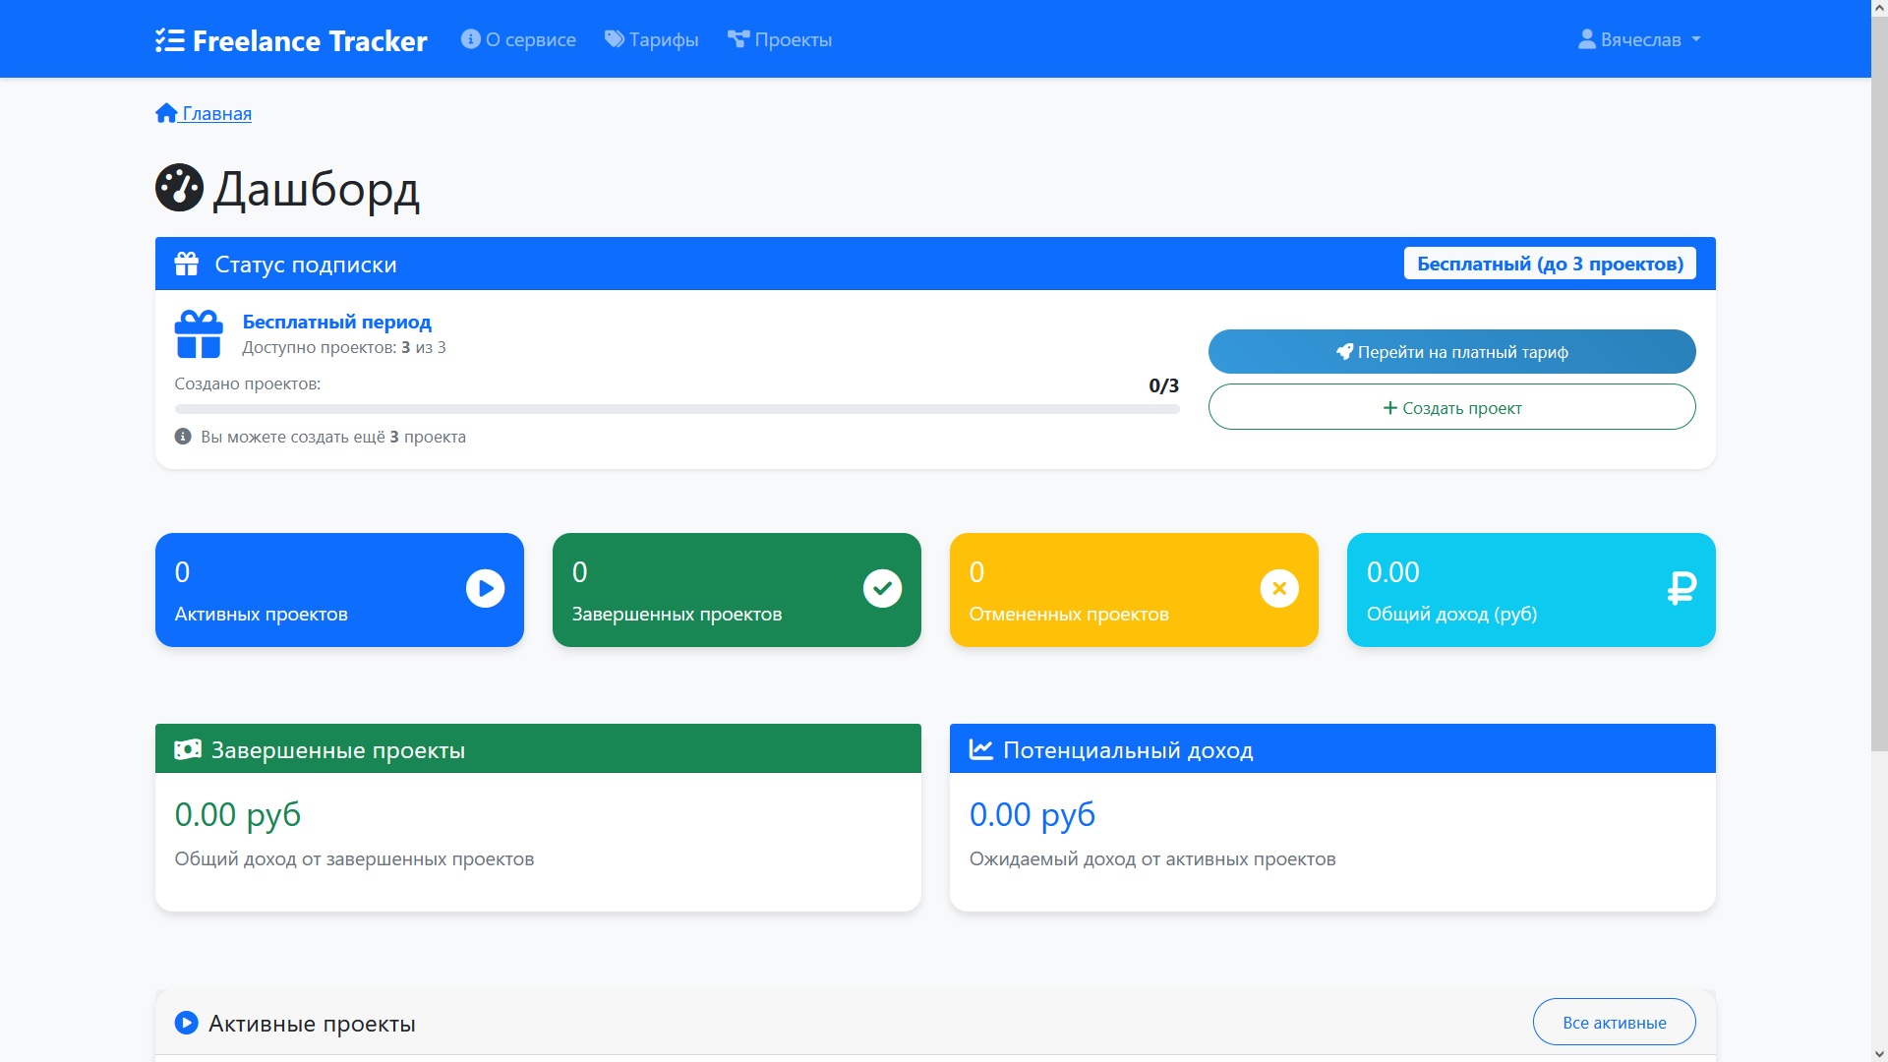Select the Завершенных проектов green card
The width and height of the screenshot is (1888, 1062).
point(737,590)
